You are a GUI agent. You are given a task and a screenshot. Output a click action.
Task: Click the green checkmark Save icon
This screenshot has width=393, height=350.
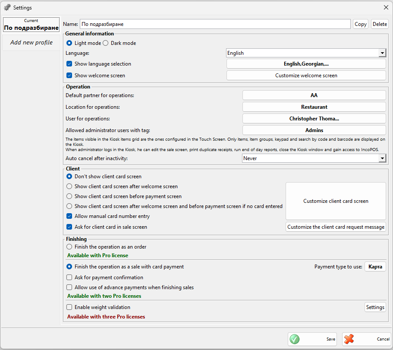coord(295,339)
